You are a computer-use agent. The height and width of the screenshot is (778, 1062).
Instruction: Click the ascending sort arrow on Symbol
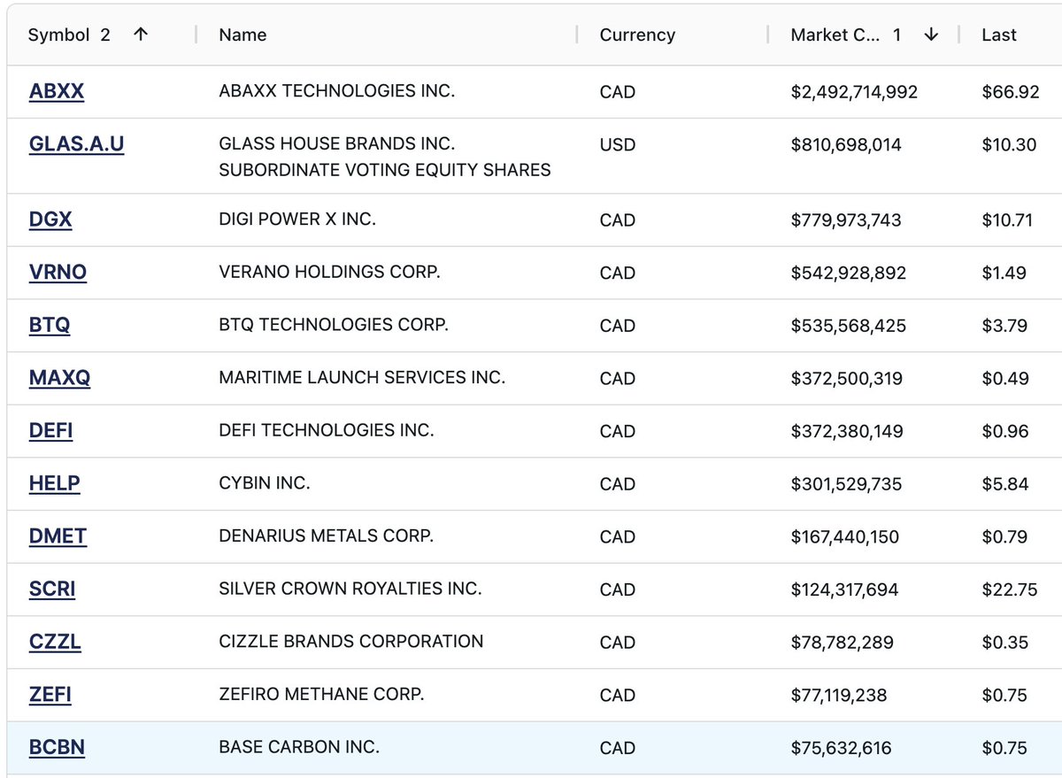pos(141,35)
